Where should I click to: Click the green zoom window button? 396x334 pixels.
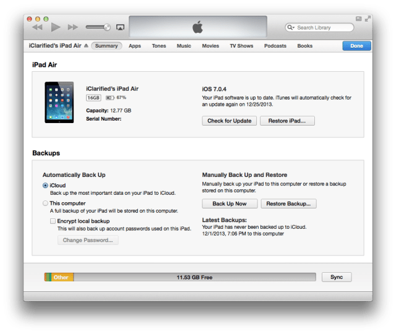[x=46, y=19]
